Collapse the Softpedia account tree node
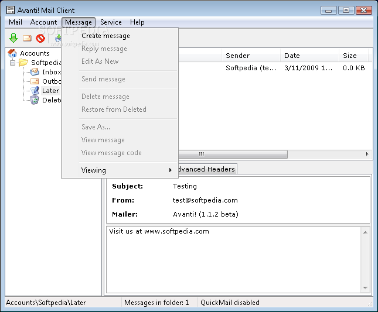 pyautogui.click(x=12, y=63)
